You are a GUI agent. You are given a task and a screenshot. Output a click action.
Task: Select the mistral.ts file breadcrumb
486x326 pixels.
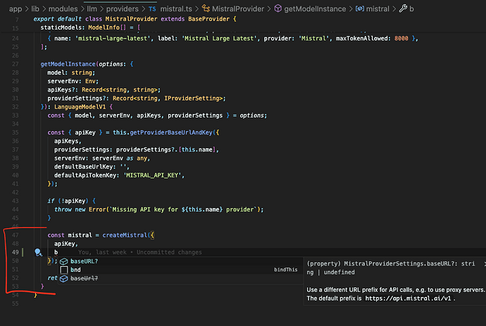[x=176, y=9]
